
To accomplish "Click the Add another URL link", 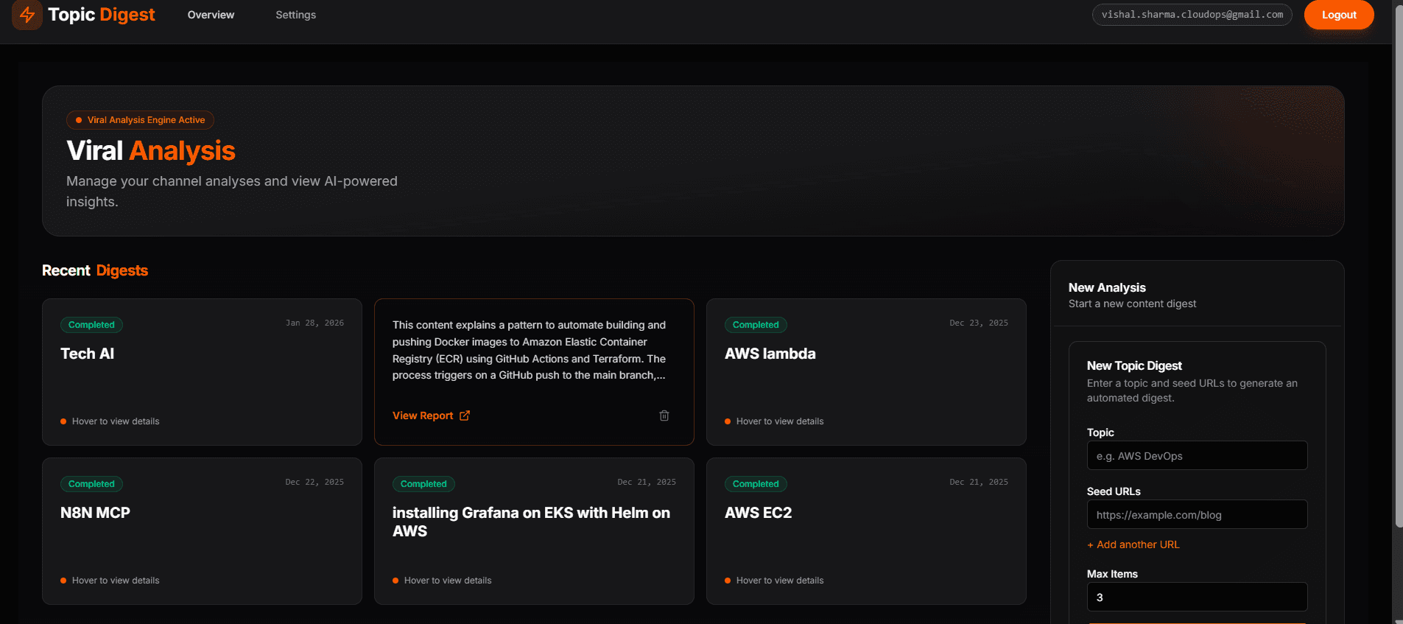I will click(x=1133, y=544).
